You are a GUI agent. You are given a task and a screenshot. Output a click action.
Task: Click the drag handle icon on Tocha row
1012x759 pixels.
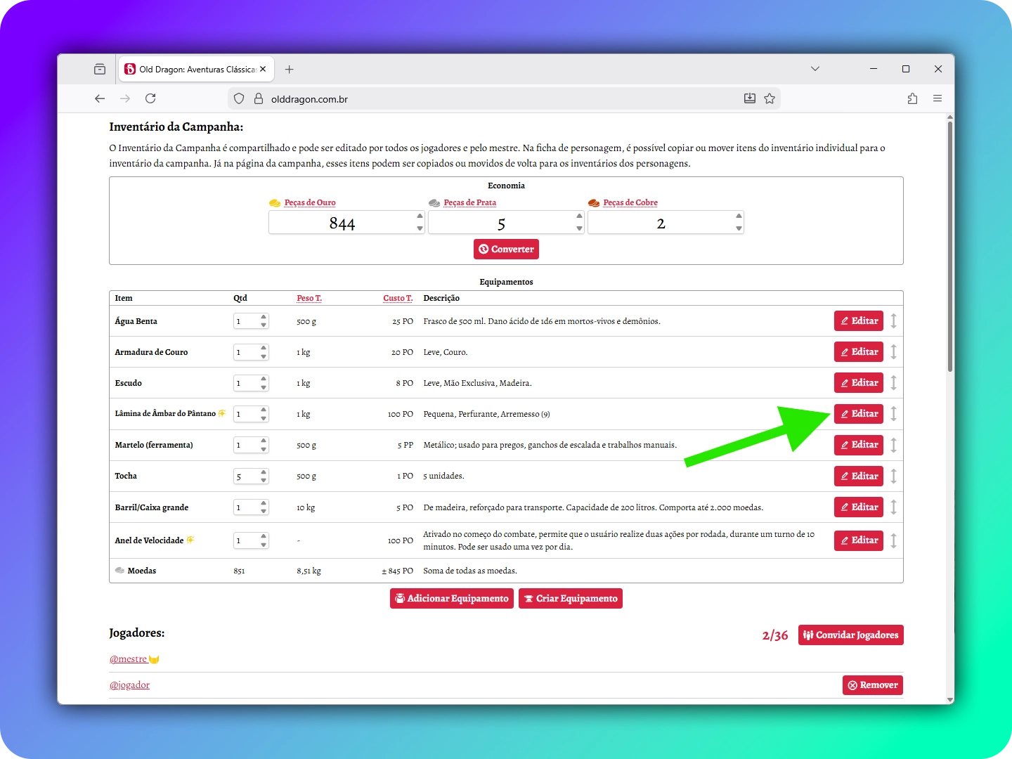(893, 476)
